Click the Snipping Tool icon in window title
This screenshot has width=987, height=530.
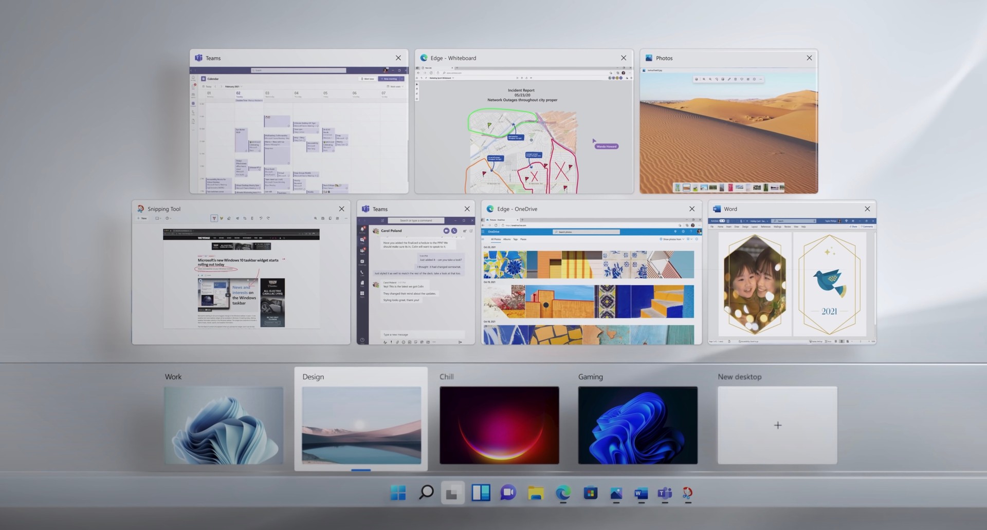(140, 209)
